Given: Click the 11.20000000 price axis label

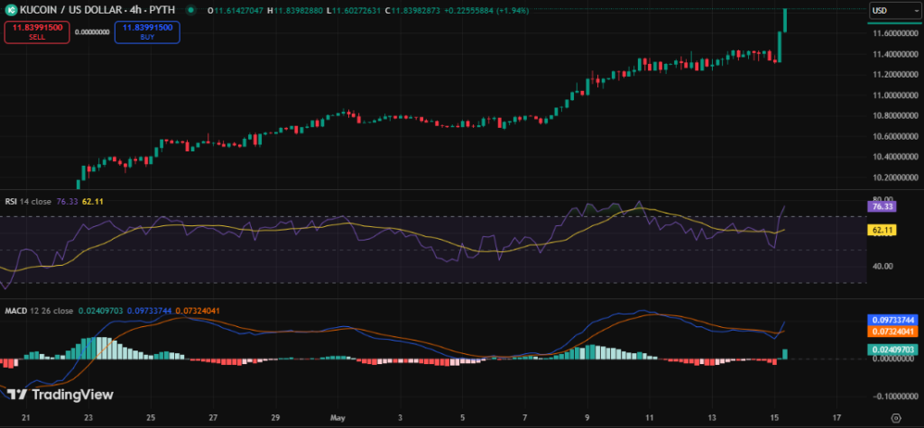Looking at the screenshot, I should pos(894,74).
